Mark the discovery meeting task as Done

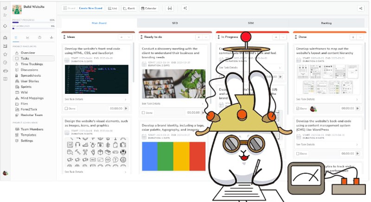(x=143, y=112)
